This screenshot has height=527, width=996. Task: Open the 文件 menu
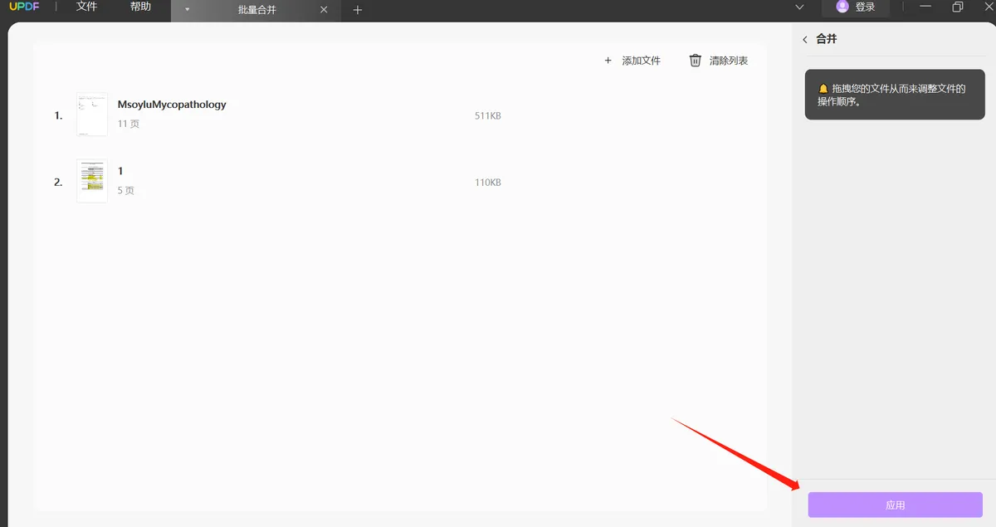coord(86,7)
